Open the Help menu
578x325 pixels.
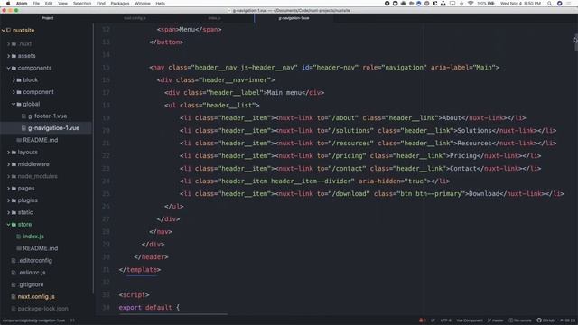[161, 4]
